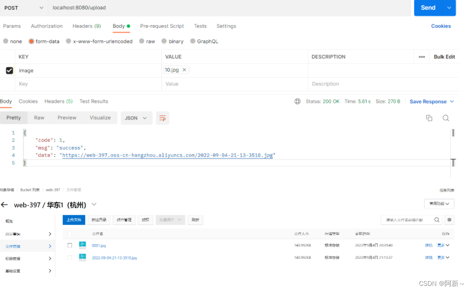Viewport: 471px width, 291px height.
Task: Click the image icon for 2022-09-04-21-13-3510.jpg
Action: click(x=82, y=257)
